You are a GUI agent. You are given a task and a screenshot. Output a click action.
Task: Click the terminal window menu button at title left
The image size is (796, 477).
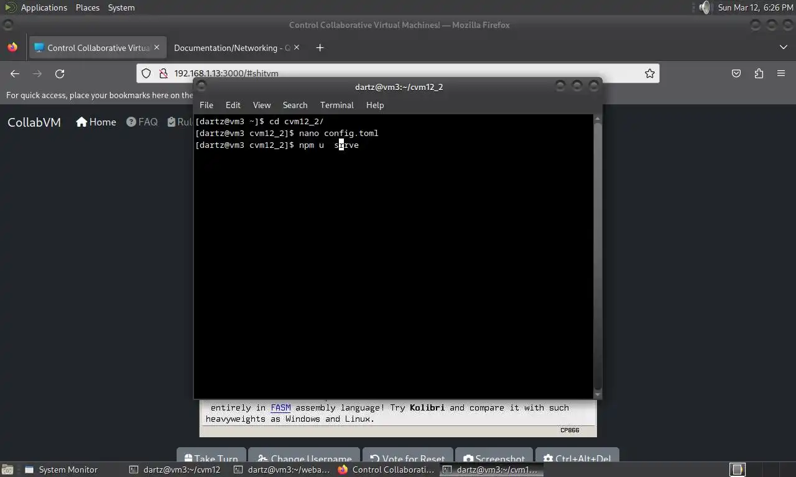point(201,86)
